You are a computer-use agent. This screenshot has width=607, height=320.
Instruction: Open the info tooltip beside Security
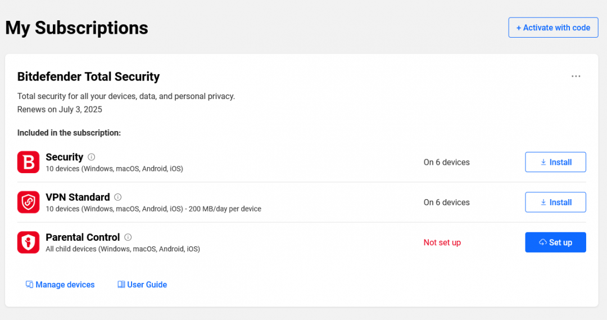(92, 157)
